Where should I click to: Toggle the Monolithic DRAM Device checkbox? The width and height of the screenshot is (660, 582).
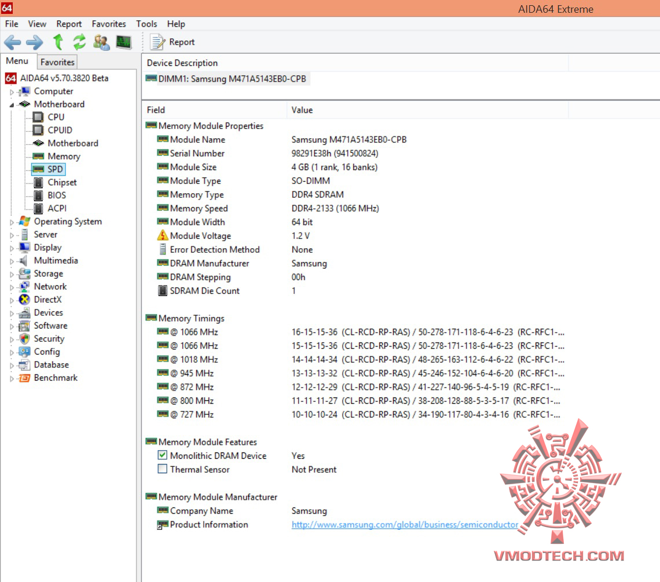[163, 455]
